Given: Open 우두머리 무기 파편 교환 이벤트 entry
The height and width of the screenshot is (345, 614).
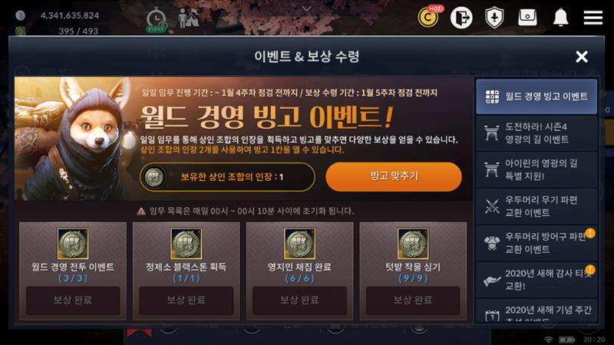Looking at the screenshot, I should pyautogui.click(x=536, y=206).
